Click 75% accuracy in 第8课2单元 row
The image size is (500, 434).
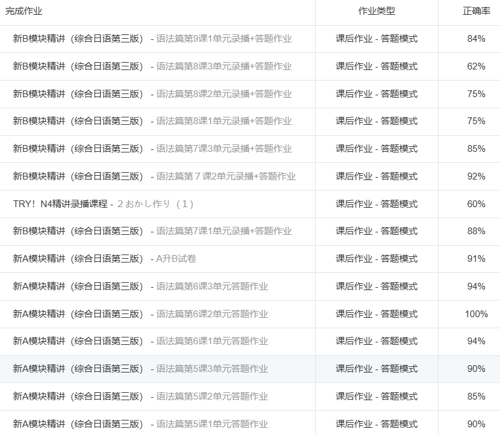(x=476, y=94)
